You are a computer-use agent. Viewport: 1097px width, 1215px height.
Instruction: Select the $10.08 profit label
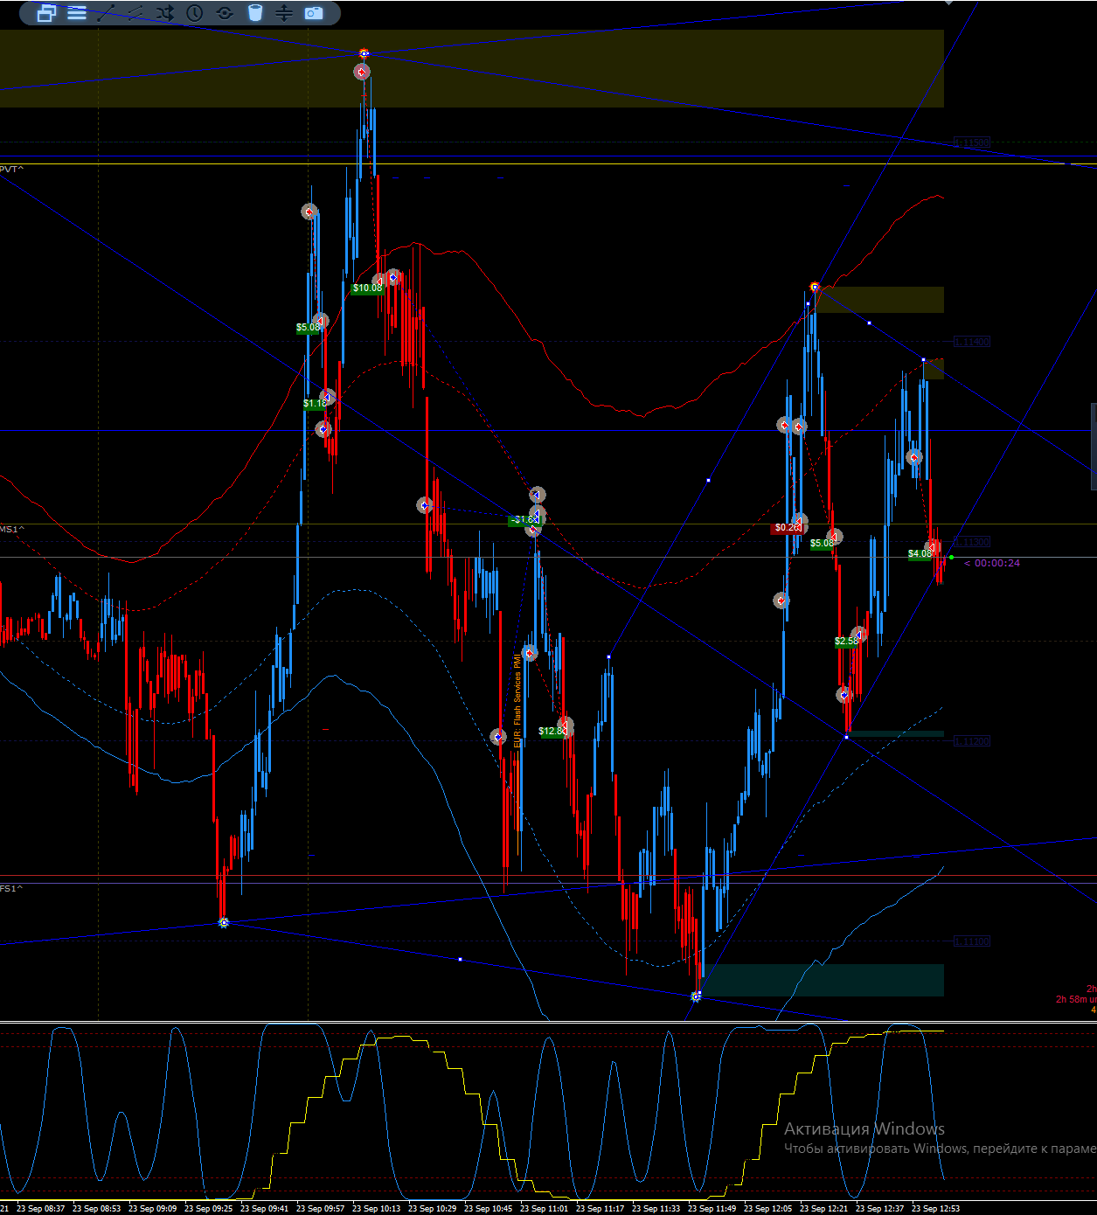(367, 288)
